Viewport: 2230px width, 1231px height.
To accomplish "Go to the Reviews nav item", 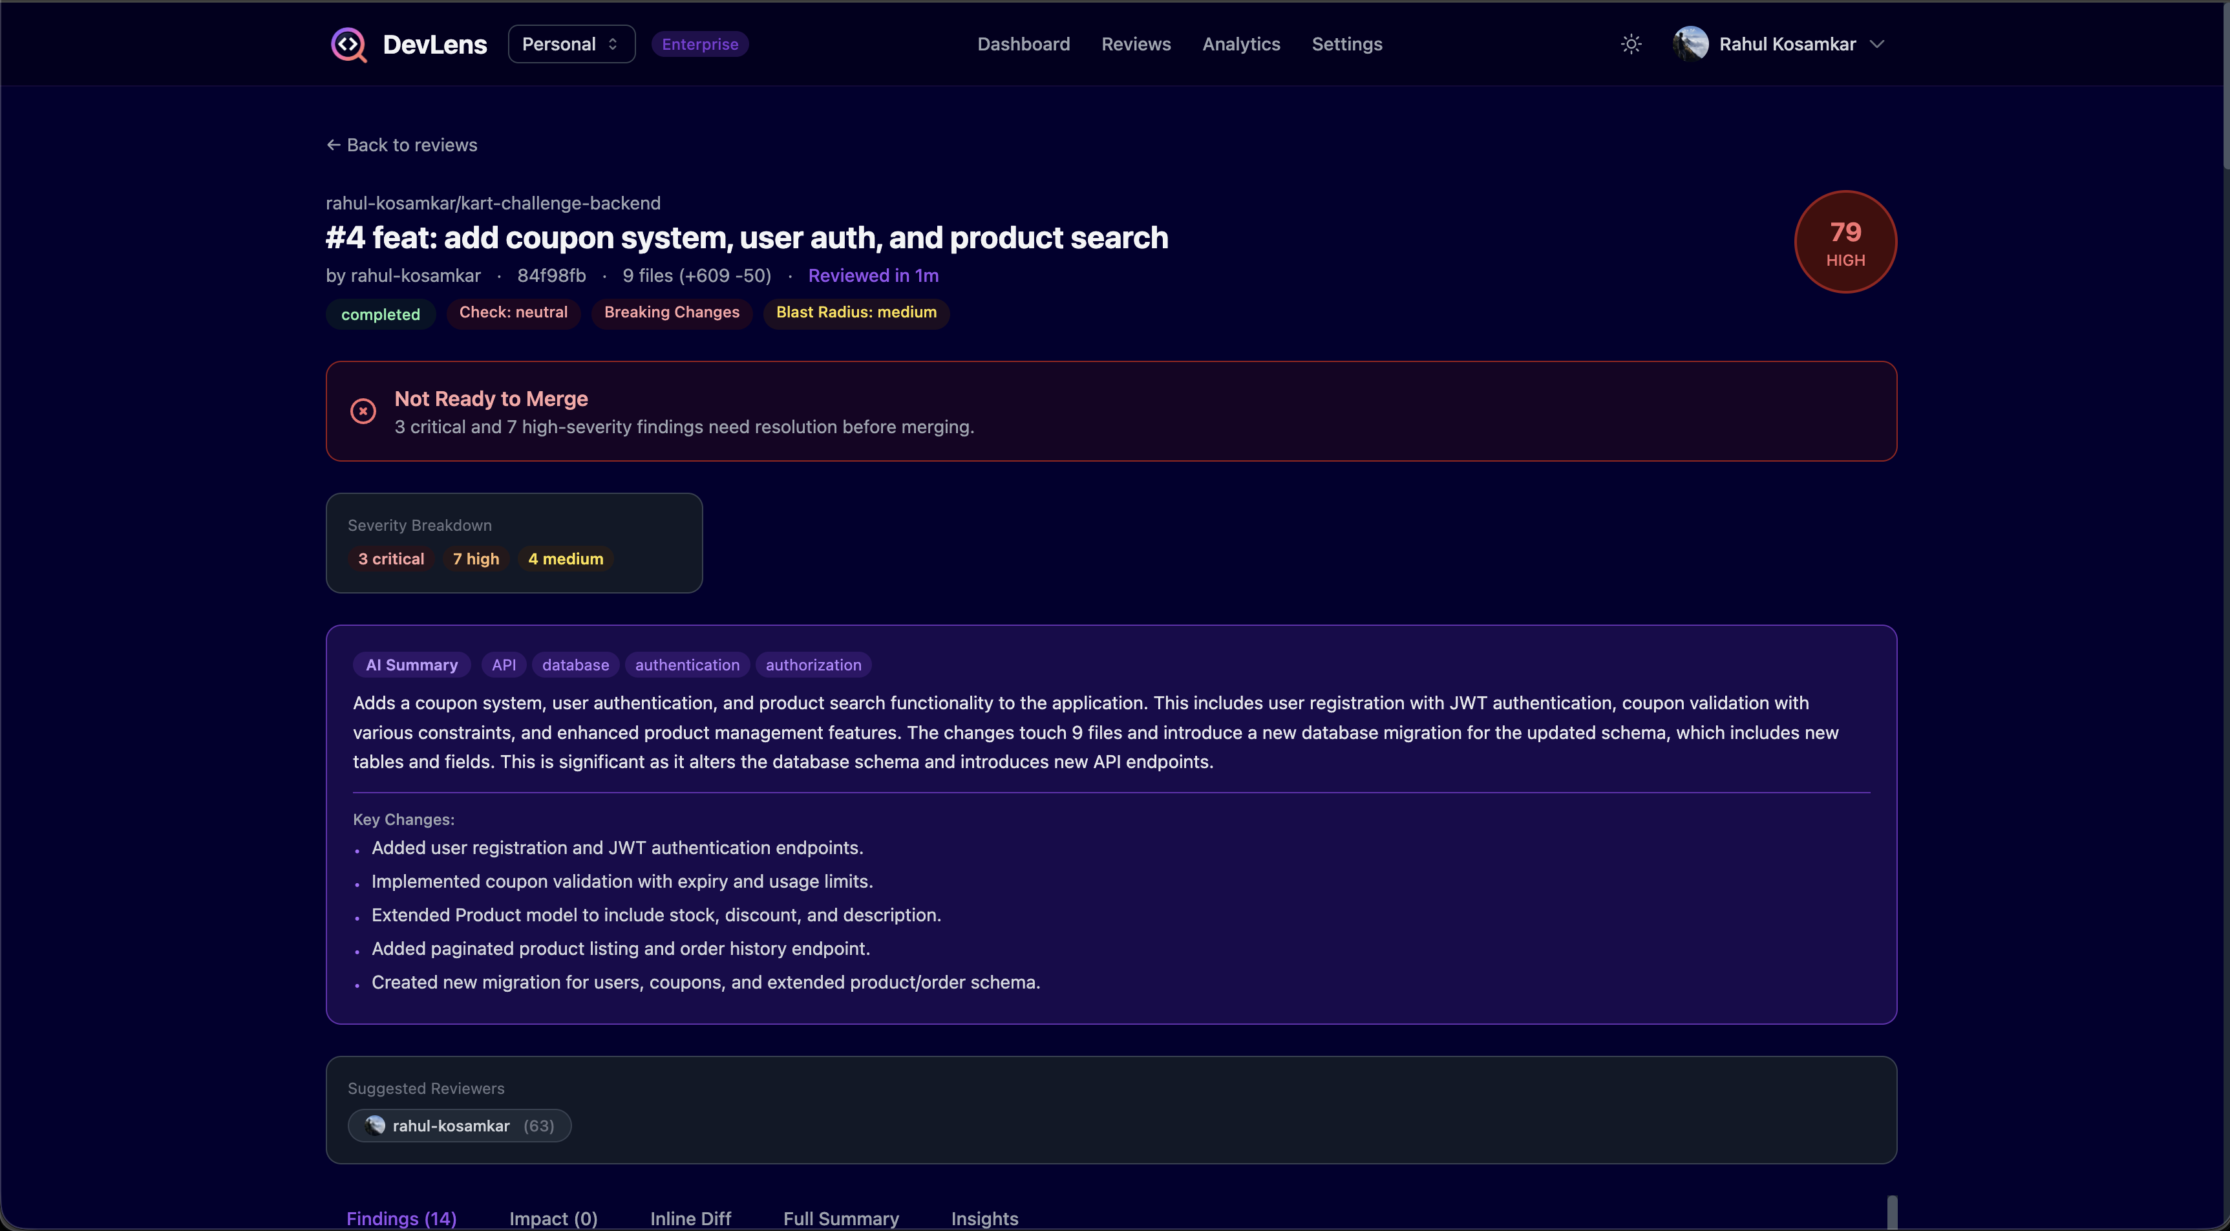I will [1136, 44].
